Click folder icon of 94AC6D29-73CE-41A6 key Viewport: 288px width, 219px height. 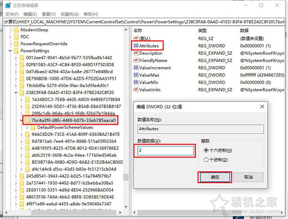27,134
